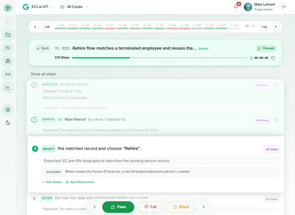The height and width of the screenshot is (215, 295).
Task: Click Mark Lemont's avatar
Action: click(248, 7)
